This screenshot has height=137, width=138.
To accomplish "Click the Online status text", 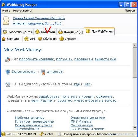I will click(x=49, y=134).
